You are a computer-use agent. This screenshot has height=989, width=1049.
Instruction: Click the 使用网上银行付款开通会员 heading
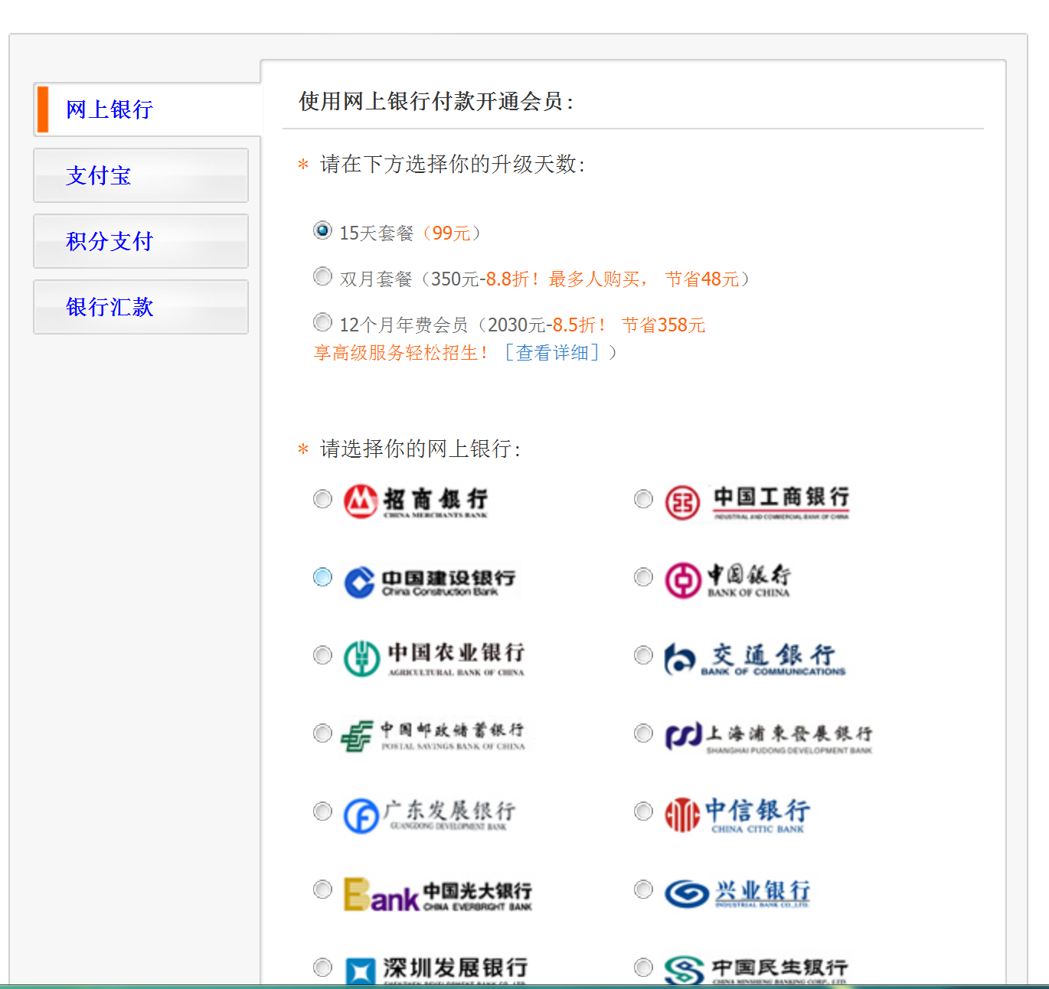436,101
